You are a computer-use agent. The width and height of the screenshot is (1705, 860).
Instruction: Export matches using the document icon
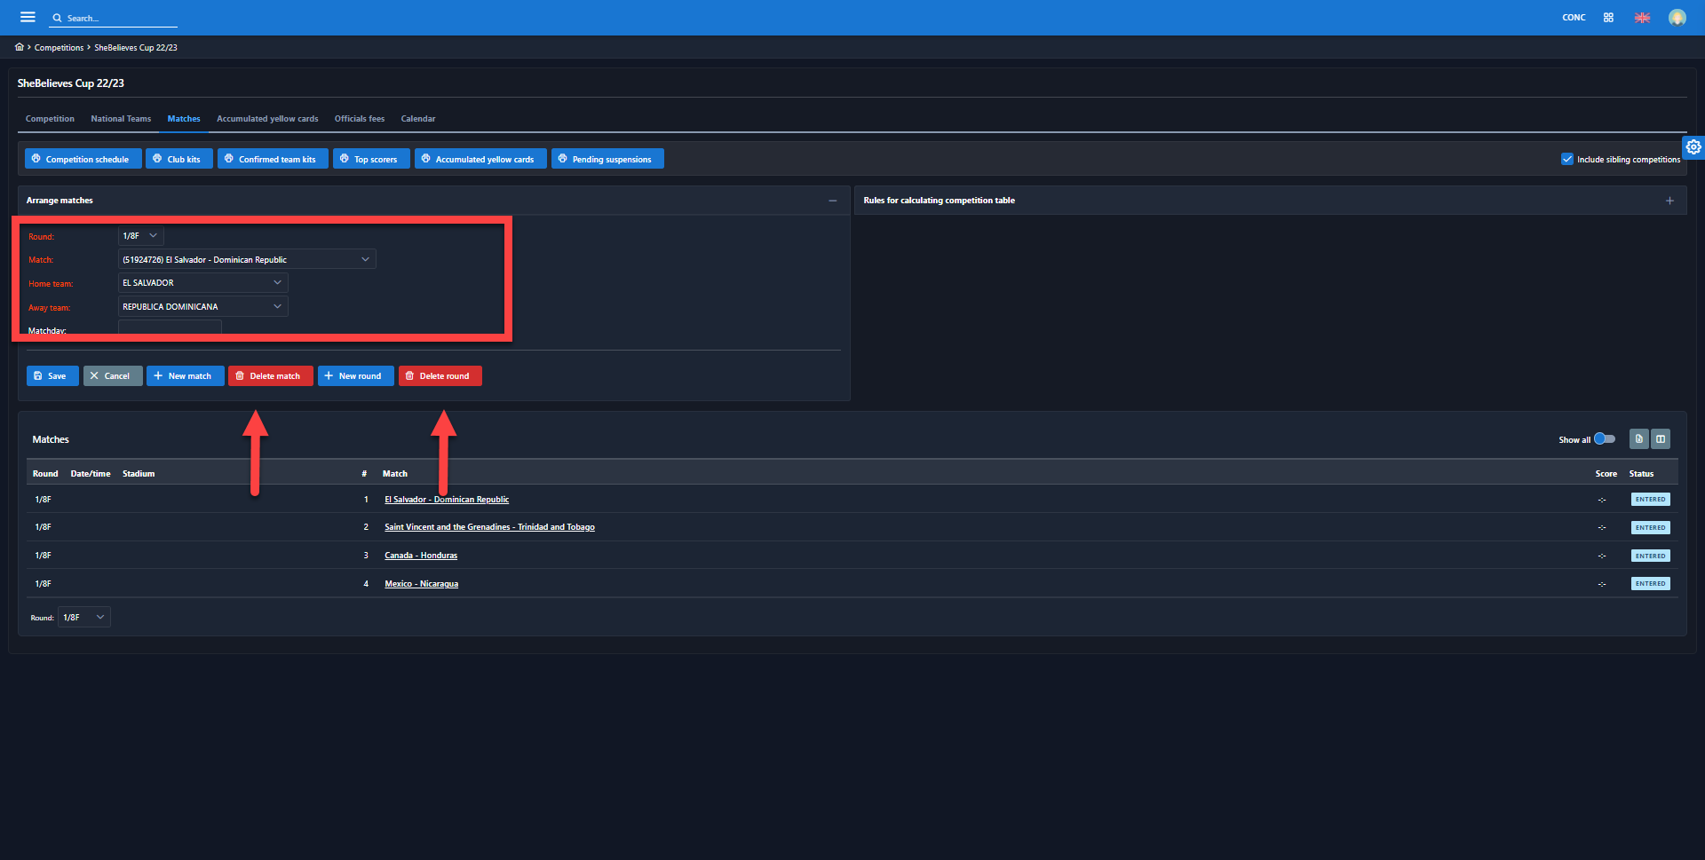[1638, 439]
